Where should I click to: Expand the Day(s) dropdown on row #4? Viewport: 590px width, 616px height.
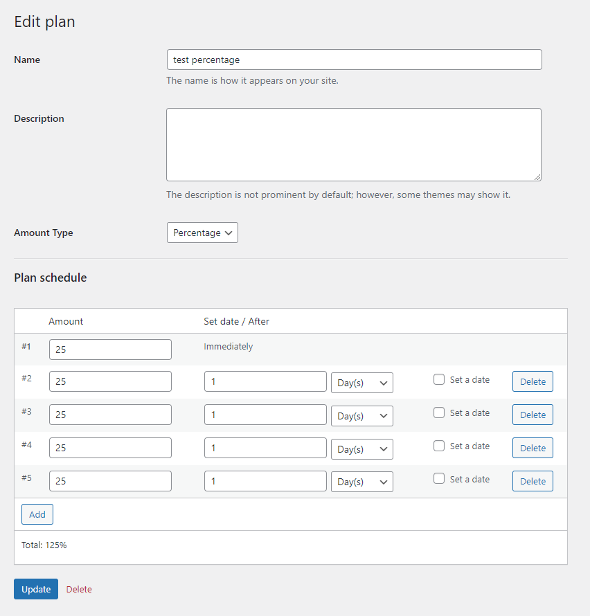click(362, 449)
